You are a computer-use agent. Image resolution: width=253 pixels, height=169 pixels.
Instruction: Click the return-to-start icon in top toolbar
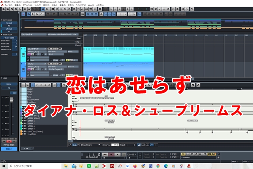pyautogui.click(x=111, y=9)
